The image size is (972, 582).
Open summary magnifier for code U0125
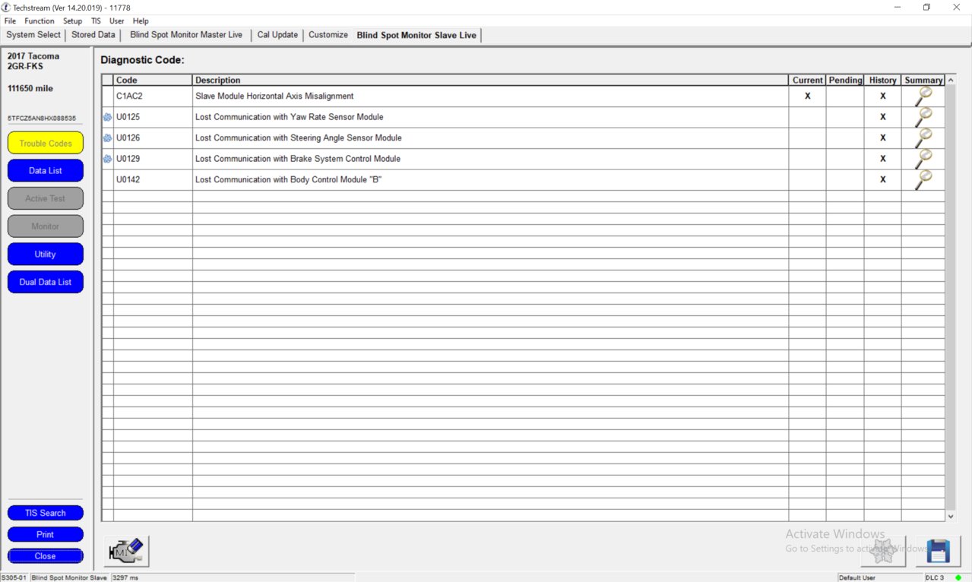pos(923,117)
